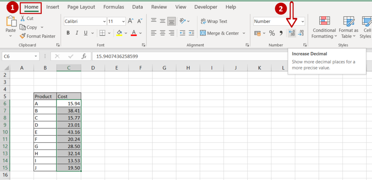The width and height of the screenshot is (372, 180).
Task: Open Clipboard group dialog launcher
Action: [57, 45]
